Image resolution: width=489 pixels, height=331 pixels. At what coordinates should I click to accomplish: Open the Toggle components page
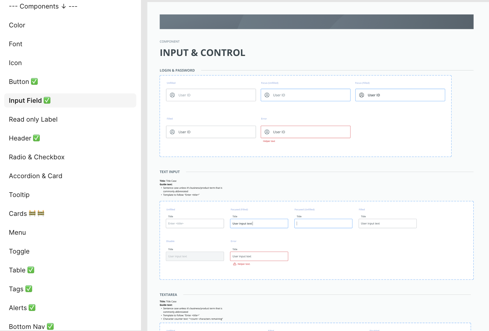tap(19, 251)
